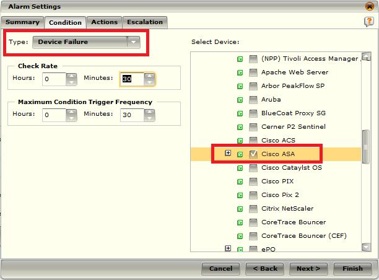This screenshot has height=280, width=379.
Task: Increase Trigger Frequency hours value
Action: (x=71, y=112)
